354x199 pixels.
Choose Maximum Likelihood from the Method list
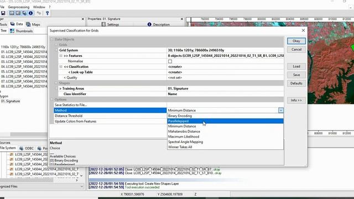point(225,137)
